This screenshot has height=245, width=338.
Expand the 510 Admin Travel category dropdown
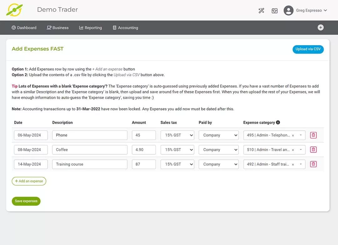[301, 150]
